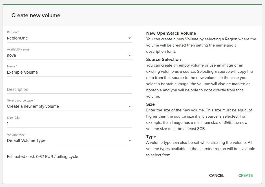
Task: Click the CANCEL button
Action: tap(217, 175)
